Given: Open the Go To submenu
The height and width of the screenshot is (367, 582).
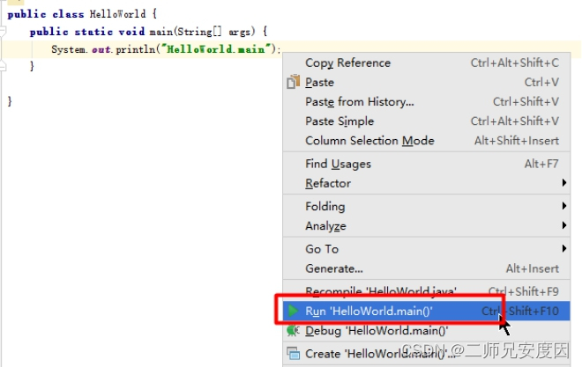Looking at the screenshot, I should tap(426, 249).
